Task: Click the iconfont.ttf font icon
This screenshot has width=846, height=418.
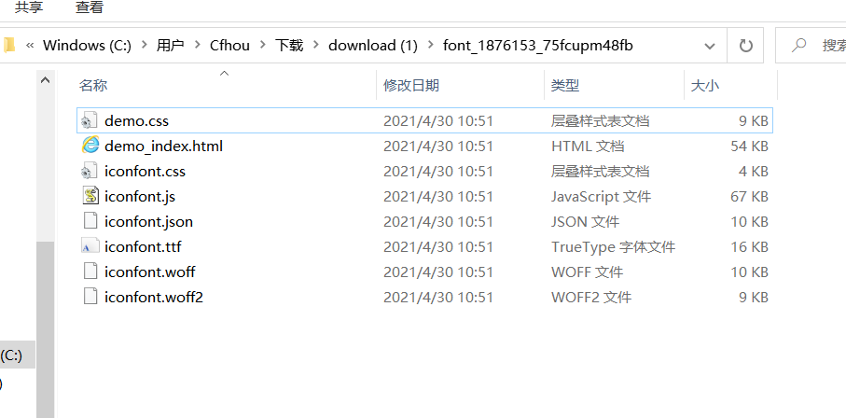Action: (x=90, y=246)
